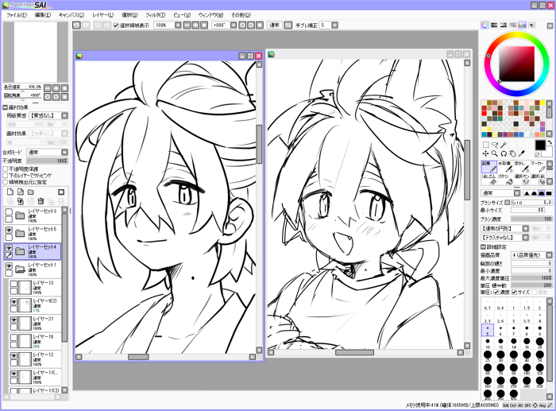This screenshot has width=556, height=411.
Task: Toggle the 選択領域表示 checkbox
Action: tap(116, 25)
